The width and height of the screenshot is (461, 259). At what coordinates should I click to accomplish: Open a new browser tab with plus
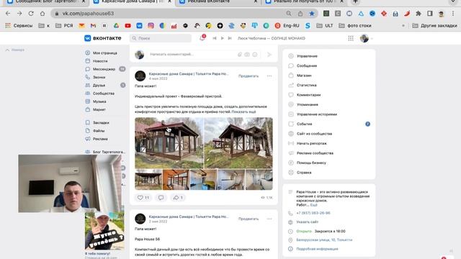[355, 1]
